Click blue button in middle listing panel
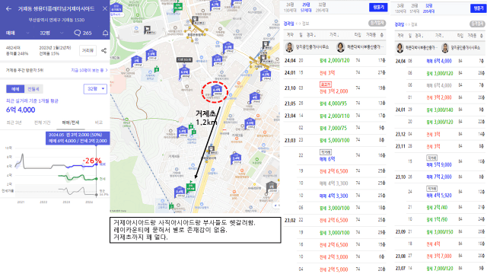This screenshot has width=487, height=274. click(378, 7)
